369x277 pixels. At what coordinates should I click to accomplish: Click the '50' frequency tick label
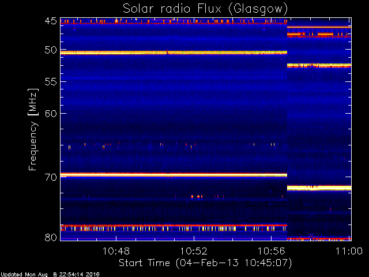[51, 50]
